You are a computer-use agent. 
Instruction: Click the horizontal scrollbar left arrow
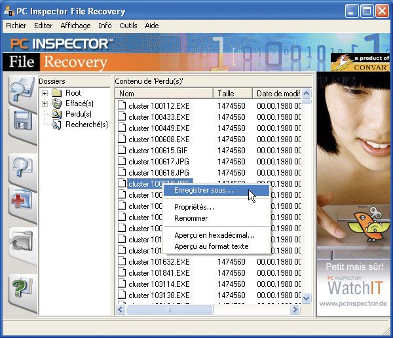121,310
